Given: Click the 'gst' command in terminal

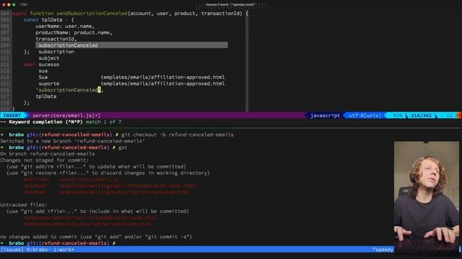Looking at the screenshot, I should tap(123, 147).
